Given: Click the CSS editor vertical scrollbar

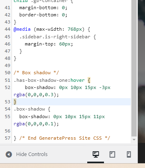Looking at the screenshot, I should point(134,68).
